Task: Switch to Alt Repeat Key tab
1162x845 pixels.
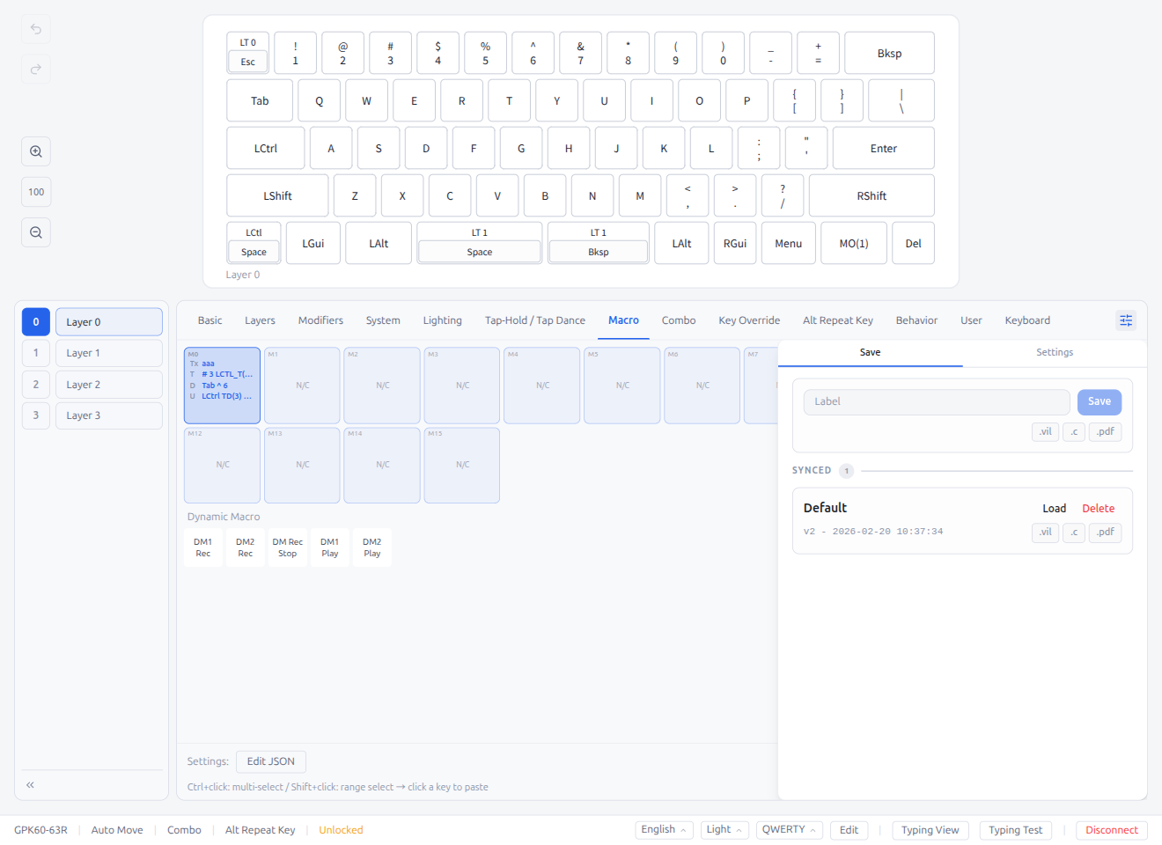Action: pos(838,320)
